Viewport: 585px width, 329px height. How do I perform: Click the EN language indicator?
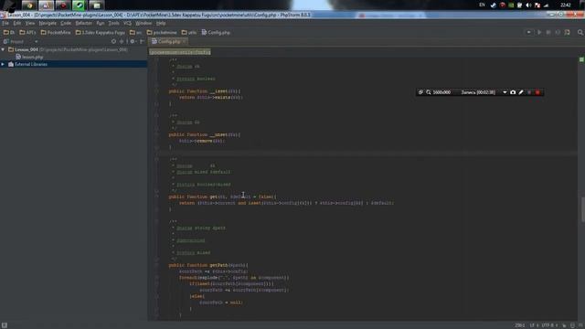482,5
